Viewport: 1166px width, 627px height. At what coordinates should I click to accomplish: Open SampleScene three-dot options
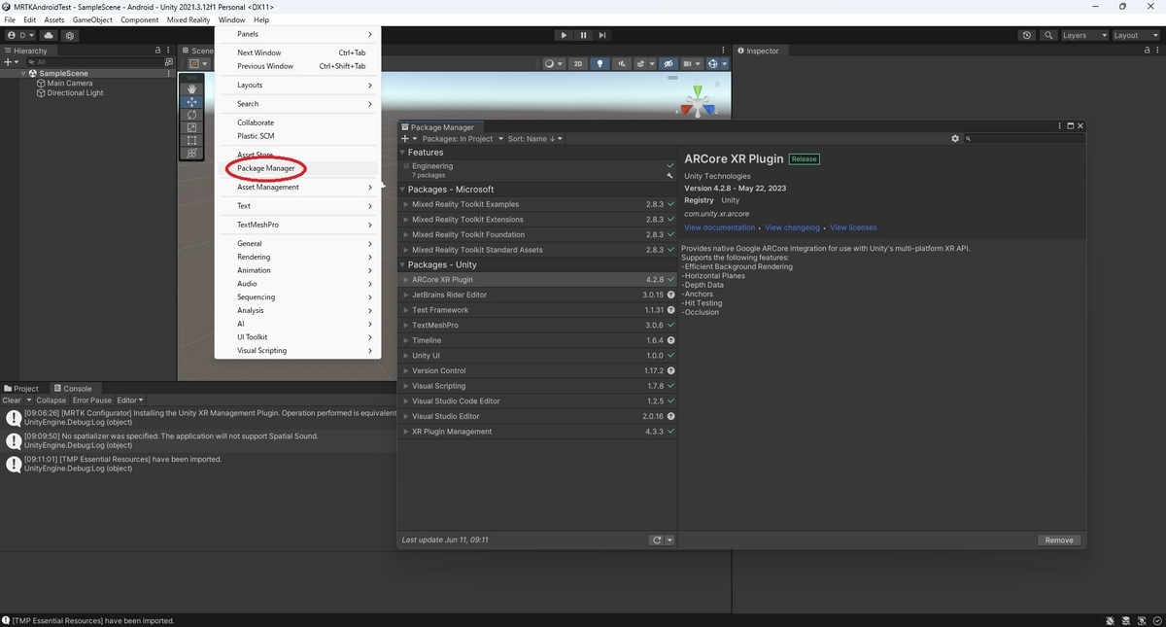click(x=169, y=73)
